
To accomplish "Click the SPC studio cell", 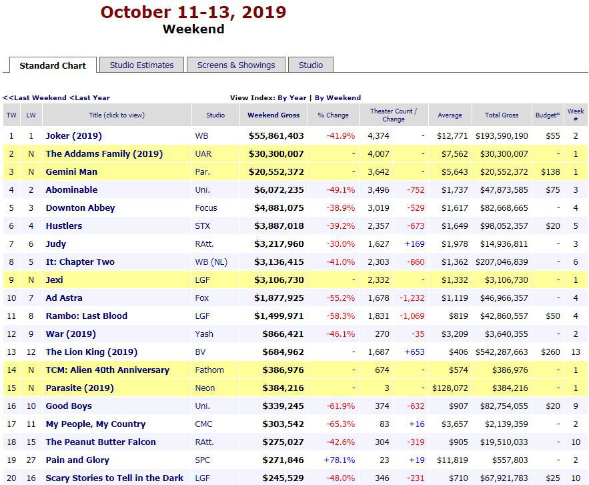I will (203, 460).
